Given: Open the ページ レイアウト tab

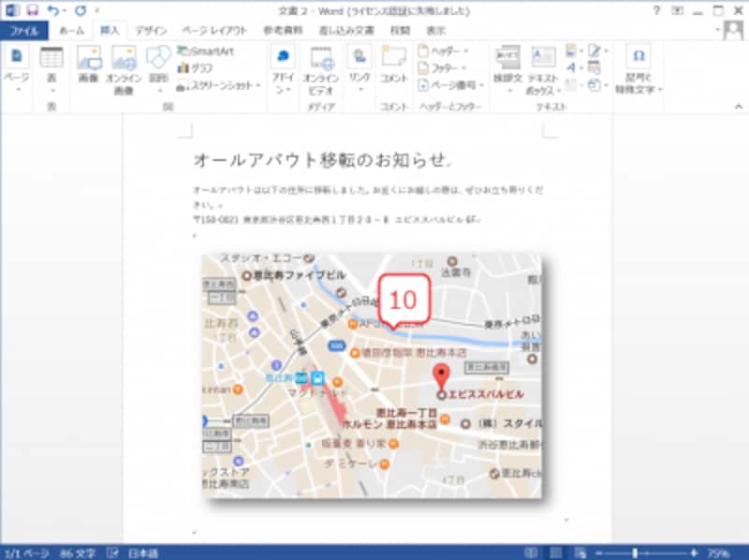Looking at the screenshot, I should pos(214,31).
